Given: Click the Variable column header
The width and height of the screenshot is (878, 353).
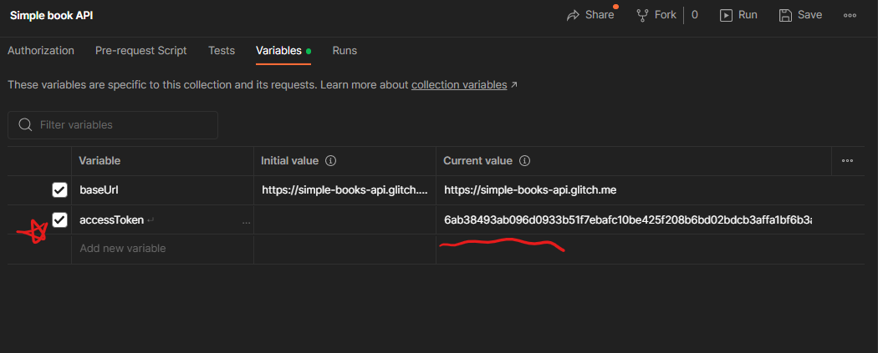Looking at the screenshot, I should point(100,161).
